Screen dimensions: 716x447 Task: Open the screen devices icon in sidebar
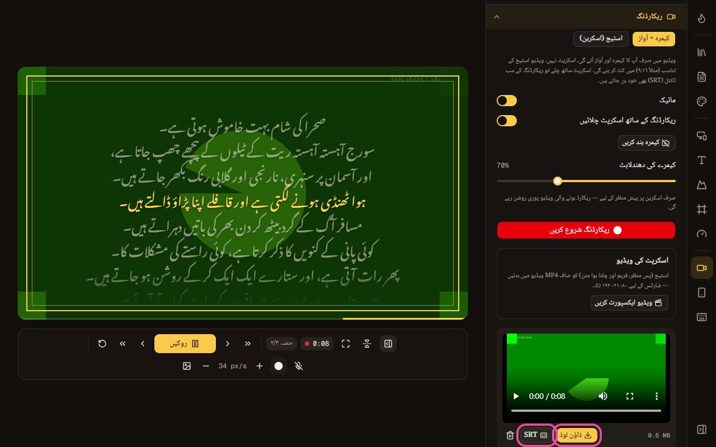(x=701, y=135)
